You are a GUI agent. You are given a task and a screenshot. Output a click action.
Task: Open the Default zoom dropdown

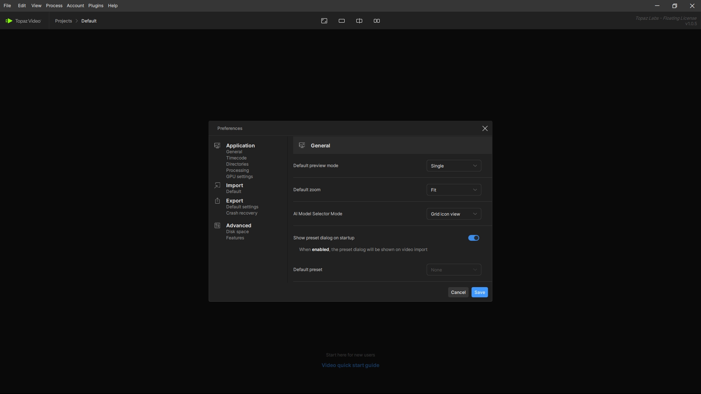click(453, 190)
